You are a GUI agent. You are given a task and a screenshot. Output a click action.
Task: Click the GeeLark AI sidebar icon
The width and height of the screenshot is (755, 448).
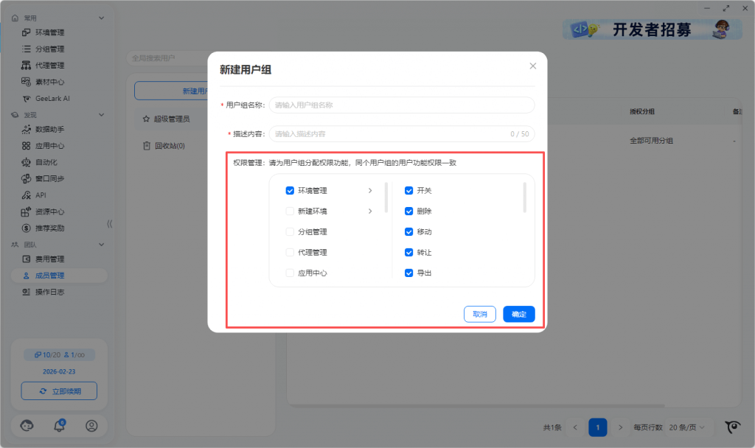26,98
